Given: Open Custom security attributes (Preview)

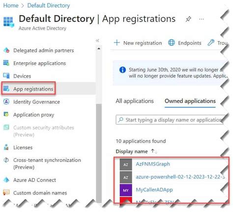Looking at the screenshot, I should tap(44, 131).
